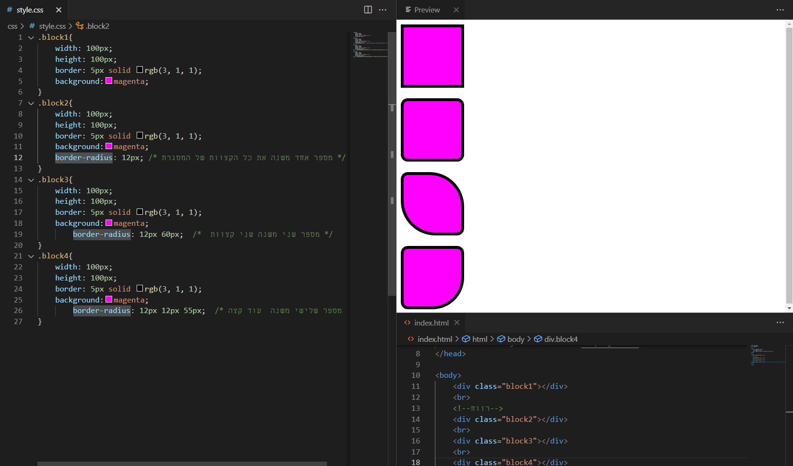Image resolution: width=793 pixels, height=466 pixels.
Task: Close the Preview tab
Action: (456, 10)
